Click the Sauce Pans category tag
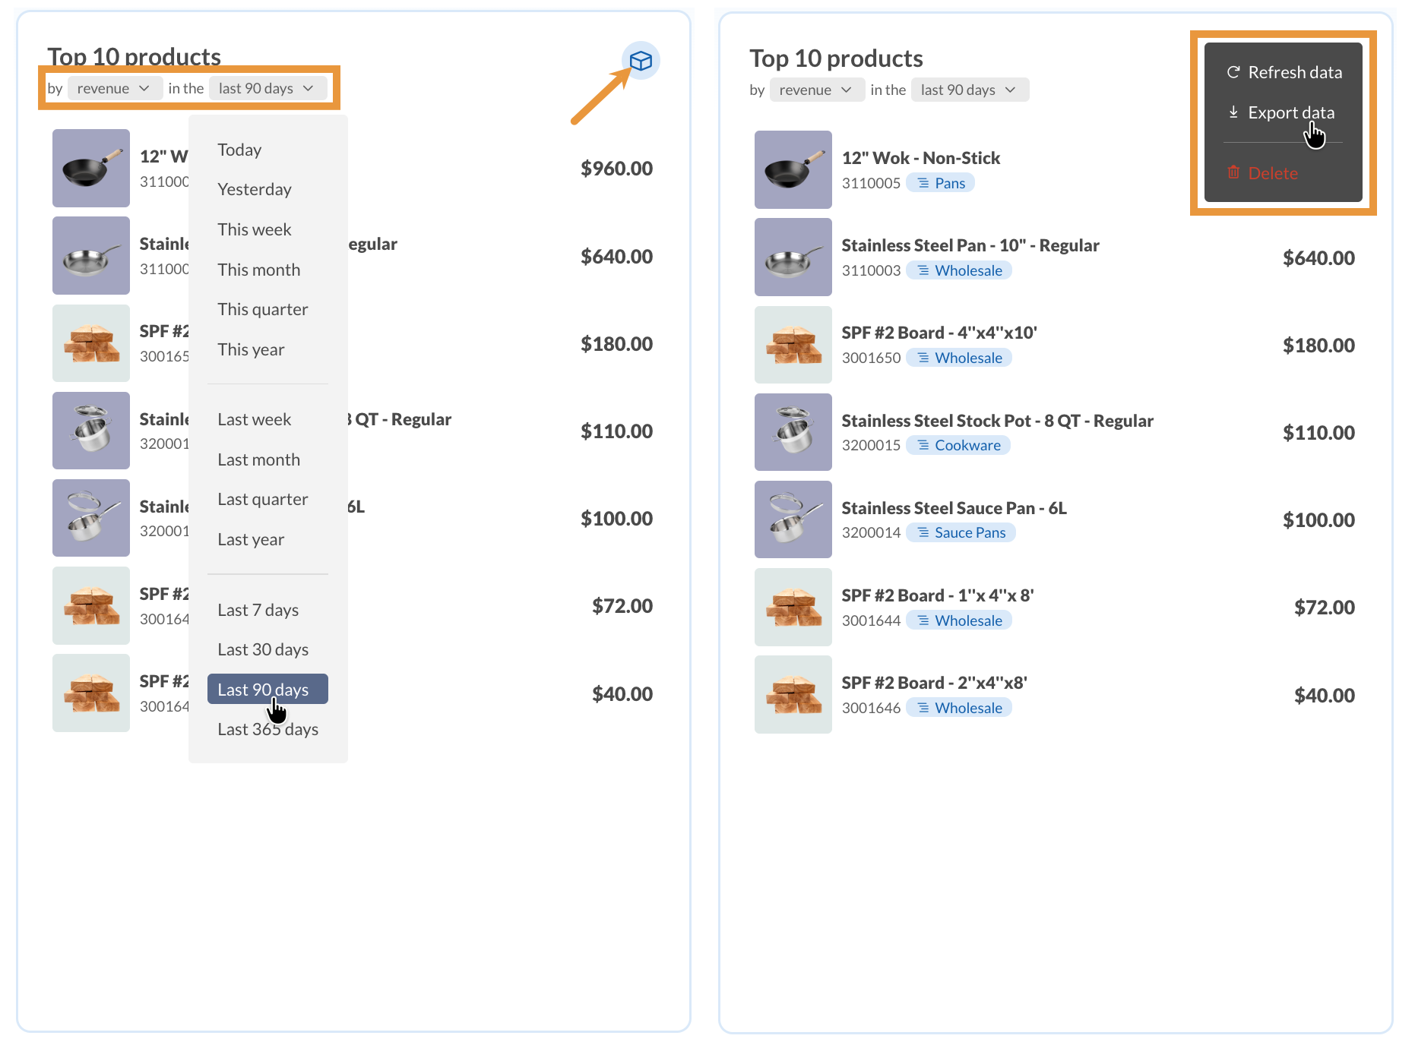 point(961,532)
